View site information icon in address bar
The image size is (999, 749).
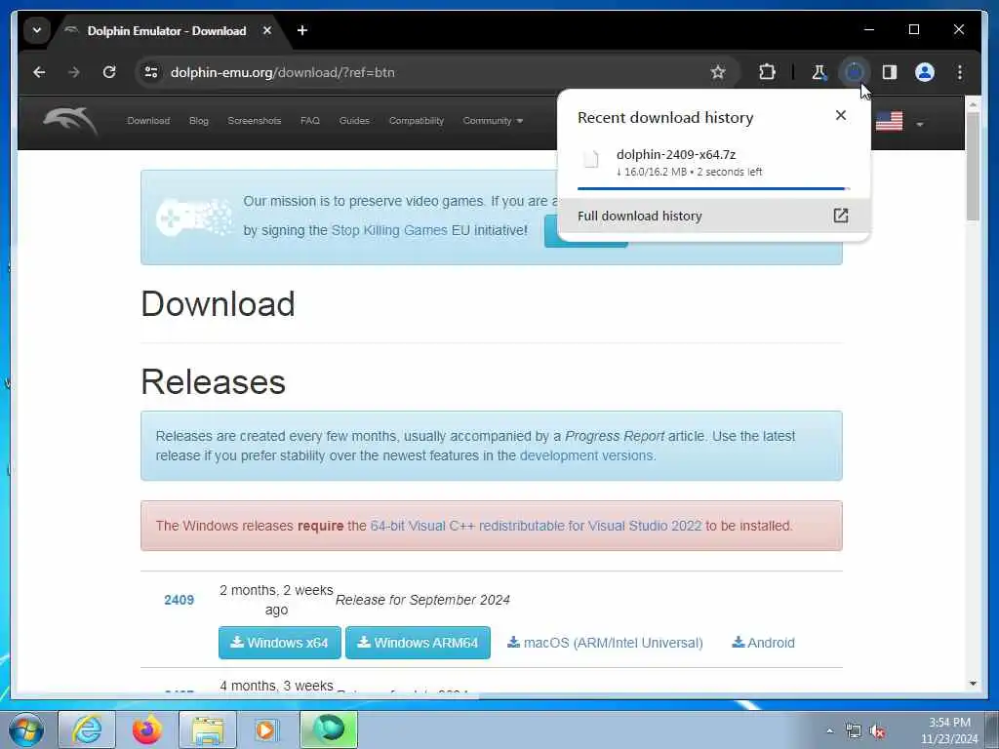[151, 72]
